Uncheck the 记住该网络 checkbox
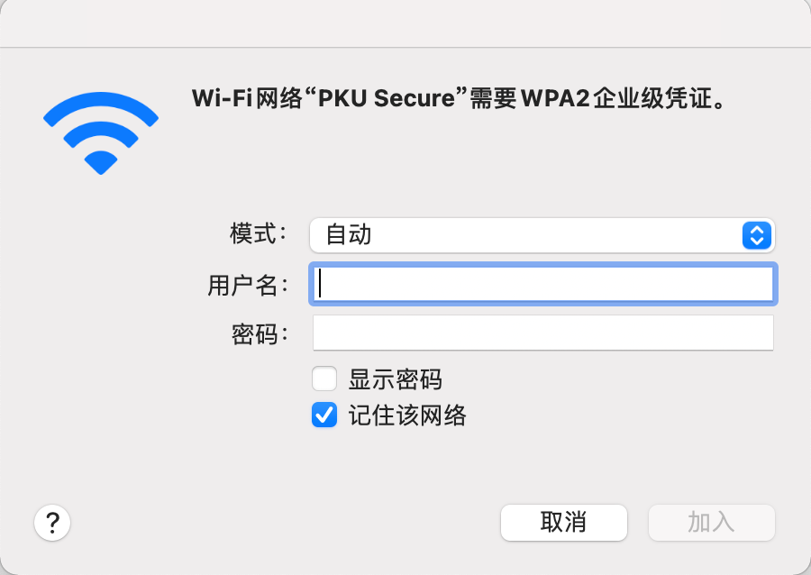 pyautogui.click(x=324, y=415)
